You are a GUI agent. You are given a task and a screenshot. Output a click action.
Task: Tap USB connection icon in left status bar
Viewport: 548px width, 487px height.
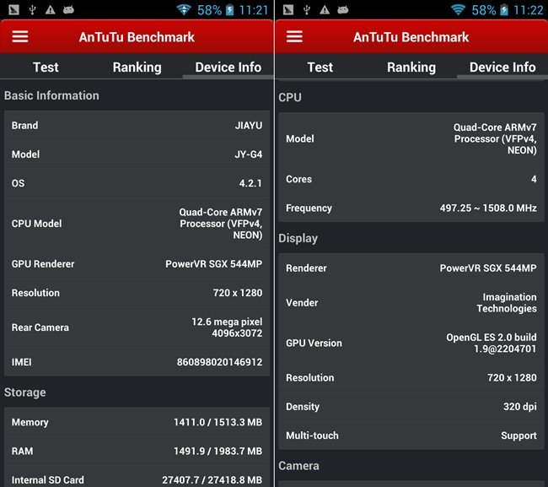32,10
